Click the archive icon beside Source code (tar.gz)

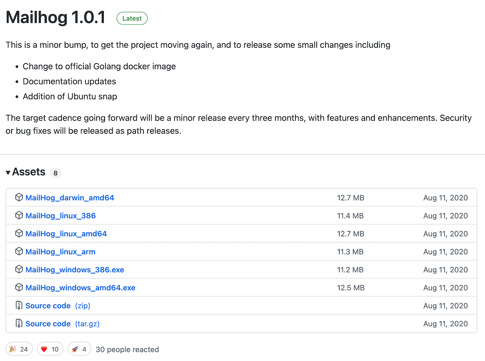click(x=19, y=323)
